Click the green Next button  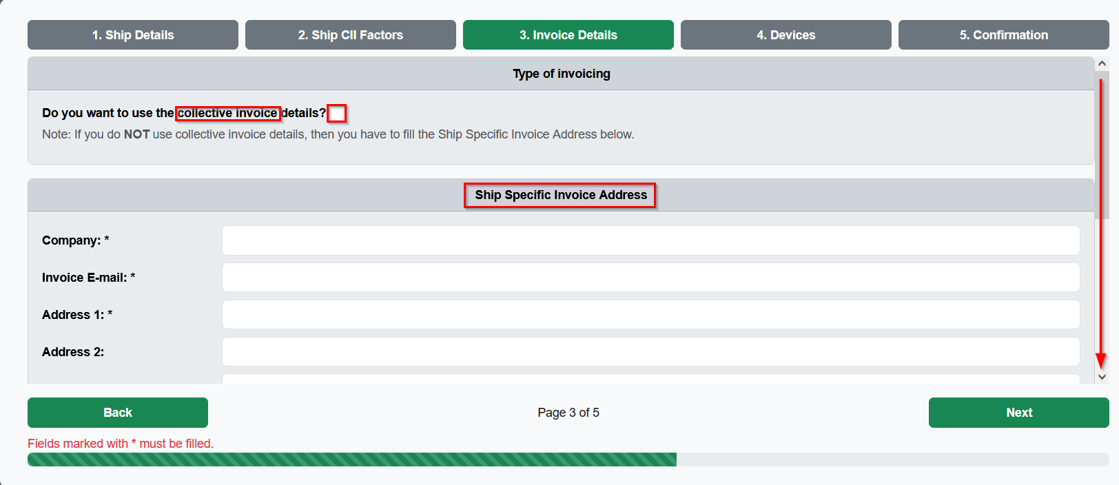(1019, 413)
